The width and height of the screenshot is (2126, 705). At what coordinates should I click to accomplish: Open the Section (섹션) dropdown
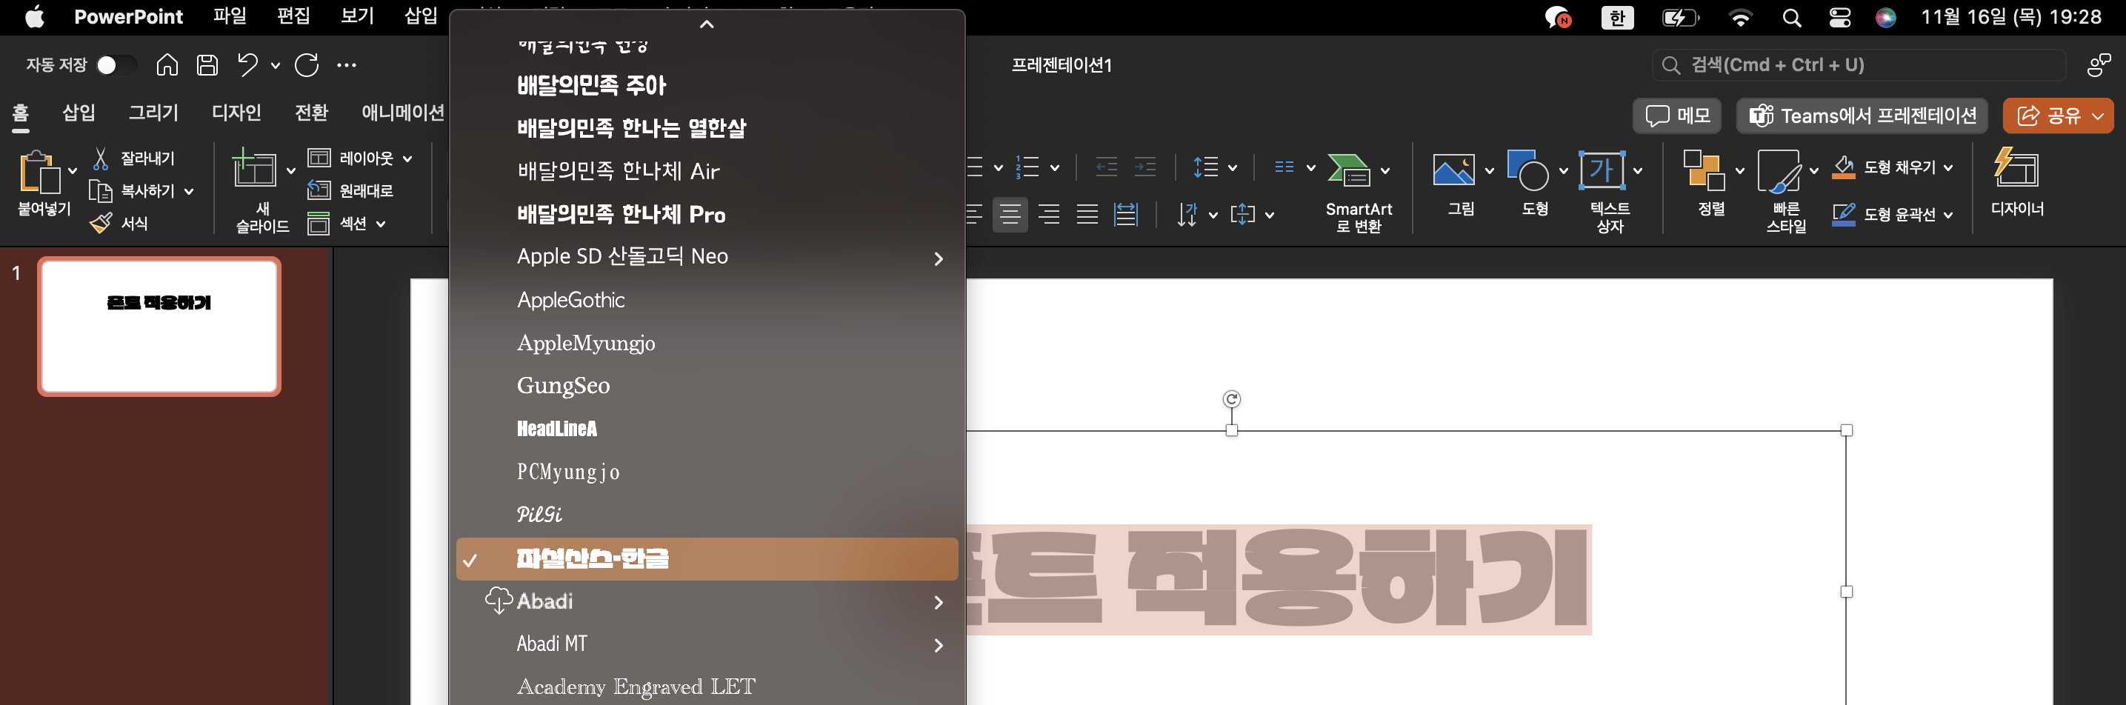pyautogui.click(x=347, y=223)
